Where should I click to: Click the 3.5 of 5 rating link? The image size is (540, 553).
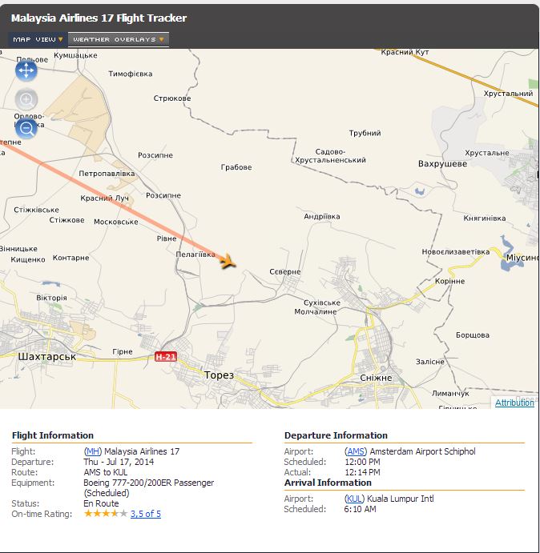146,514
